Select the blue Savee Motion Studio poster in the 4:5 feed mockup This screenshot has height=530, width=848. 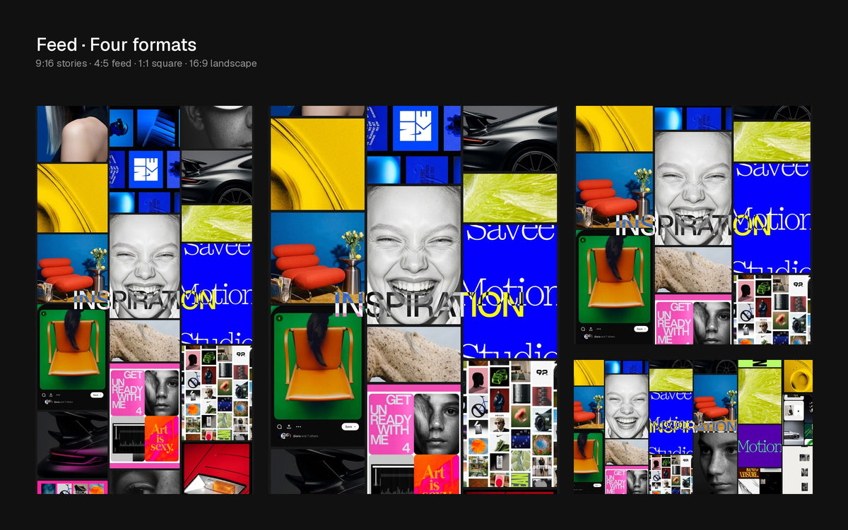pos(510,291)
